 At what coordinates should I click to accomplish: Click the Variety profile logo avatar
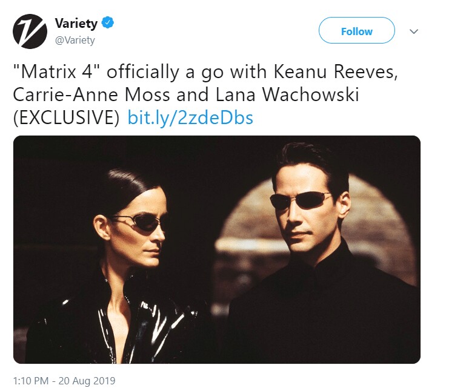pos(30,31)
